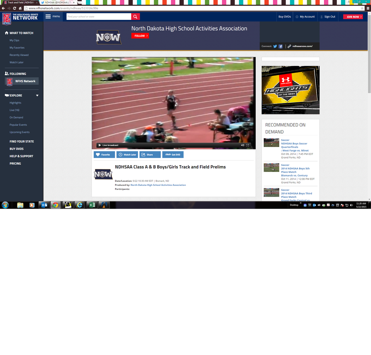Image resolution: width=371 pixels, height=355 pixels.
Task: Click the JOIN NOW button
Action: pyautogui.click(x=353, y=17)
